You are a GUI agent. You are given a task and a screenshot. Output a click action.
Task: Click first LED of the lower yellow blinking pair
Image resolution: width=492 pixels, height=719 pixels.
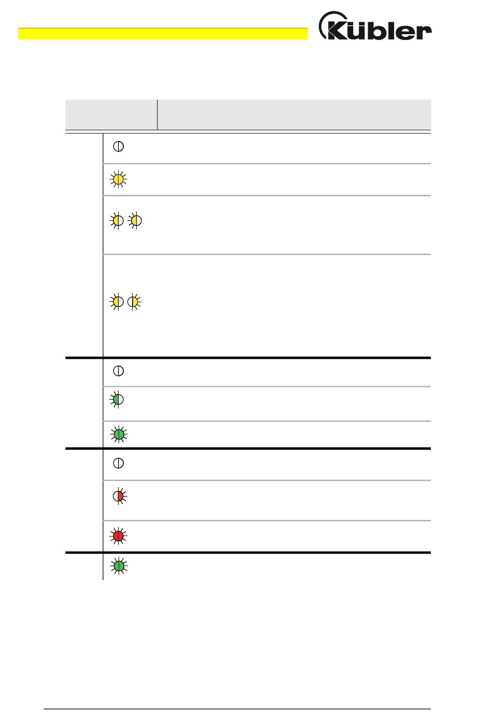coord(117,302)
